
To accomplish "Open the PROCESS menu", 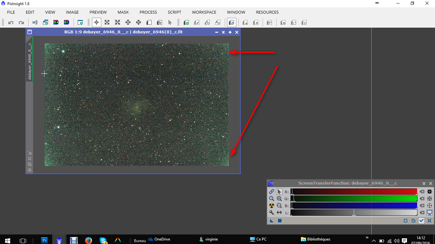I will coord(148,12).
